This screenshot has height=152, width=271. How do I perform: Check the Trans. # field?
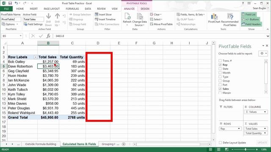(x=220, y=61)
